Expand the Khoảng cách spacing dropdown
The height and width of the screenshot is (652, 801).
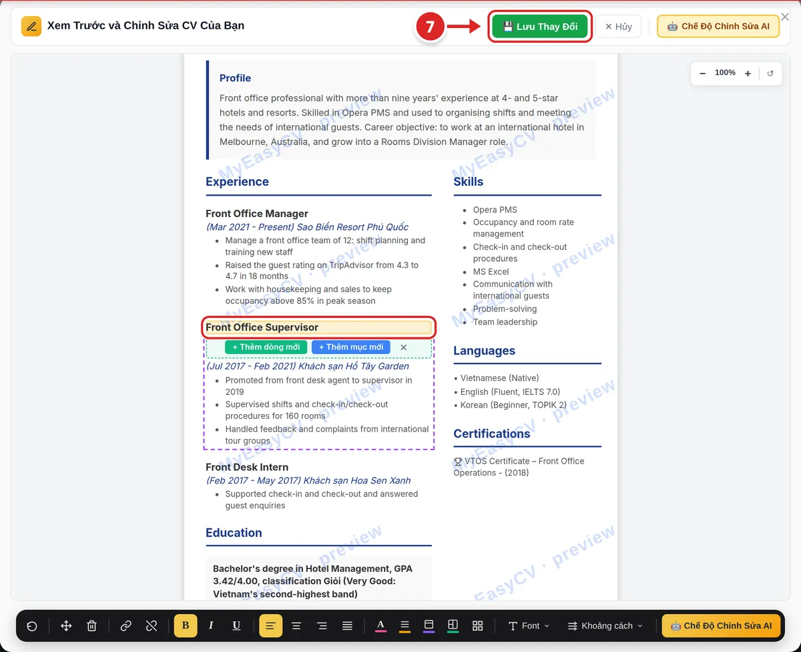605,626
